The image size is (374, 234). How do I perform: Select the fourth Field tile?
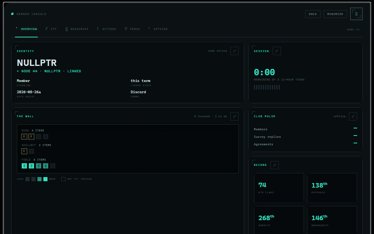click(46, 166)
